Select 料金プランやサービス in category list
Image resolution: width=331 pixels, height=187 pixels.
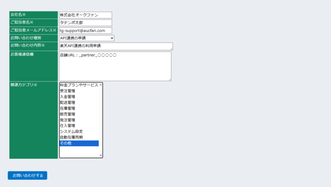[79, 85]
